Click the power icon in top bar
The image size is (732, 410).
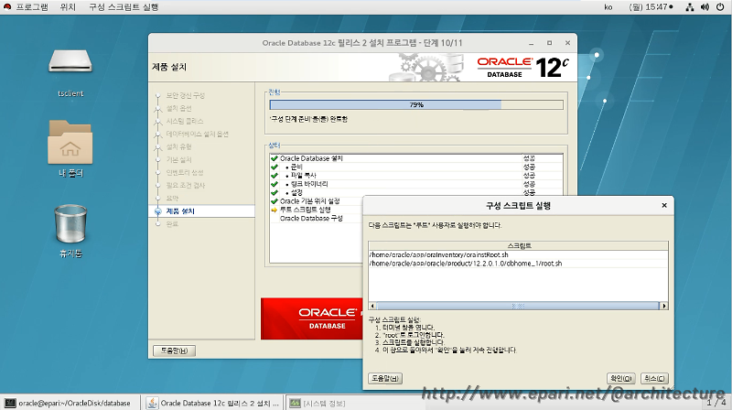[x=720, y=7]
